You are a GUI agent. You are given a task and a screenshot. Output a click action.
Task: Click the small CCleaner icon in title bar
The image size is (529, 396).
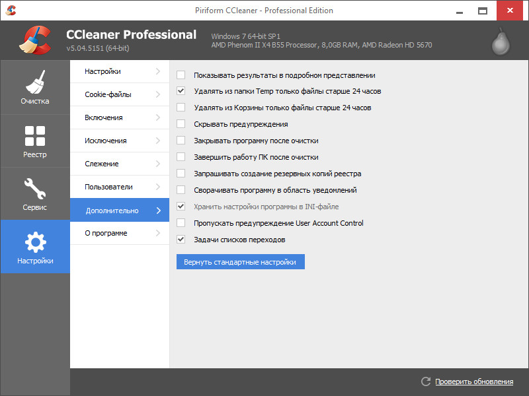(x=11, y=11)
